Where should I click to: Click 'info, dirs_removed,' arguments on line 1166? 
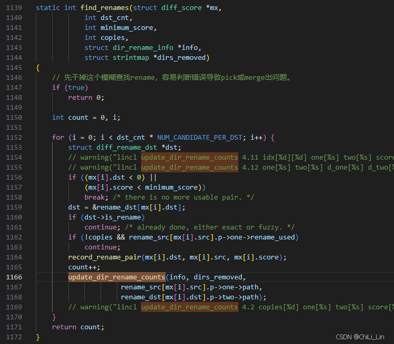[208, 277]
